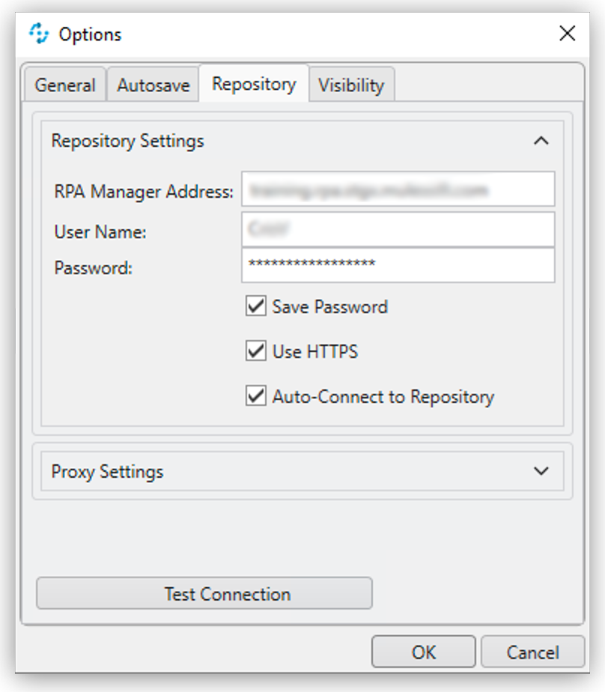The height and width of the screenshot is (692, 605).
Task: Click OK to save settings
Action: point(423,651)
